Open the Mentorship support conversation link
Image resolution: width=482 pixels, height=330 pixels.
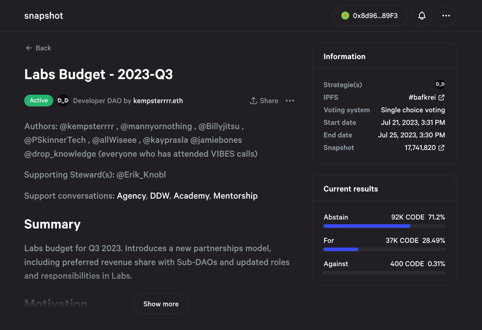pyautogui.click(x=236, y=196)
